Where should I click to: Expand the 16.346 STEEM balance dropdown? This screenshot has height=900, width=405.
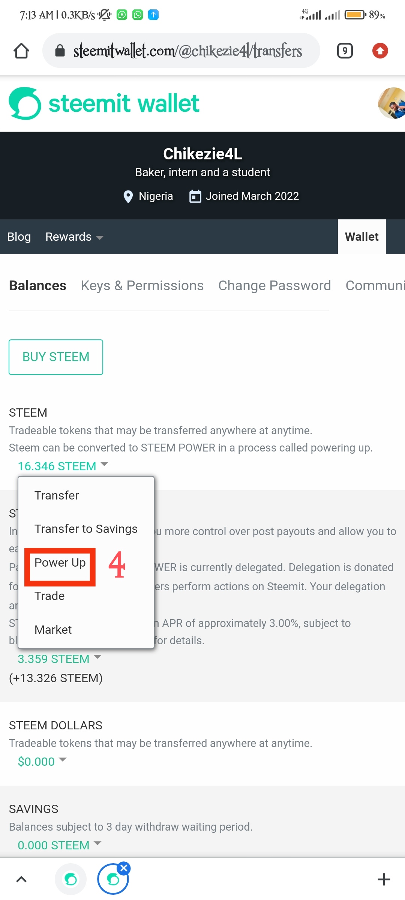[63, 466]
